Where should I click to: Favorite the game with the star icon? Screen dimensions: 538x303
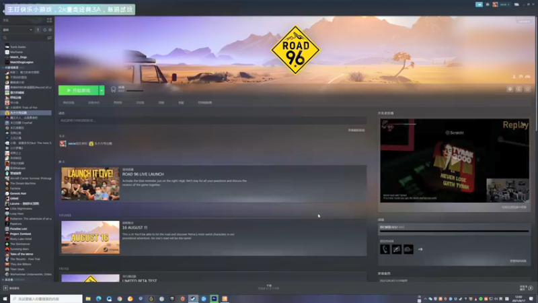tap(528, 90)
